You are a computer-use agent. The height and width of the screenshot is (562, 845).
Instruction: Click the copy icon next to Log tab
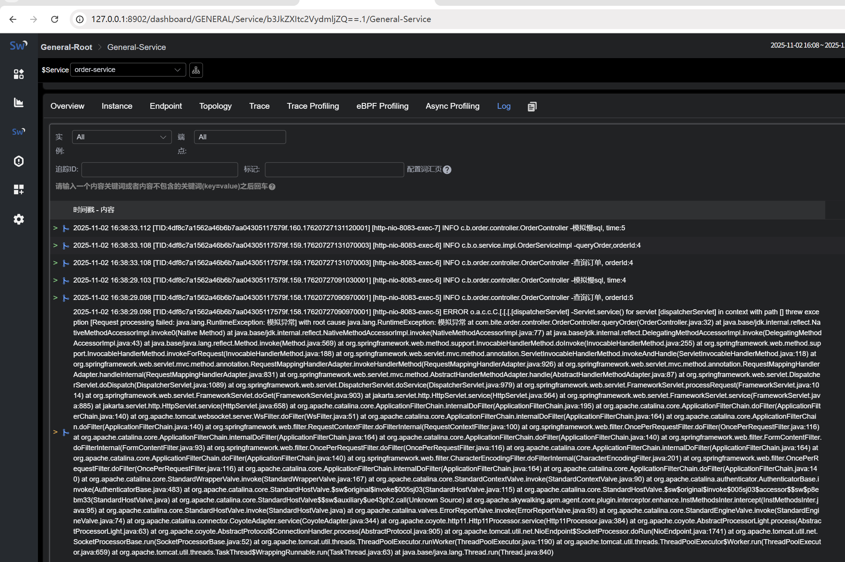click(x=532, y=106)
